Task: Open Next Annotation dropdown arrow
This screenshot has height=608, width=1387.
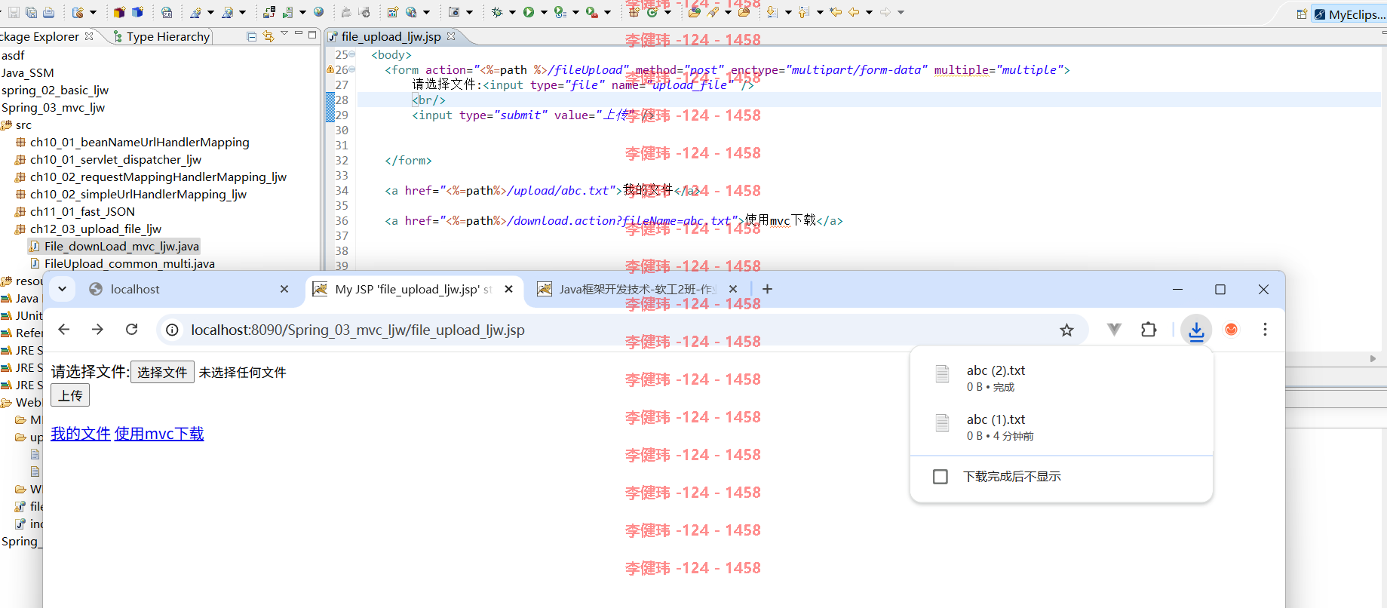Action: [788, 12]
